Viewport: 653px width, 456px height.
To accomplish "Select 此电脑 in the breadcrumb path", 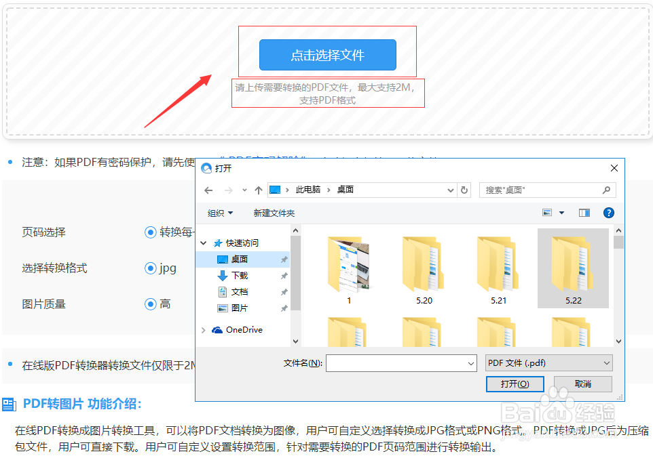I will point(307,190).
